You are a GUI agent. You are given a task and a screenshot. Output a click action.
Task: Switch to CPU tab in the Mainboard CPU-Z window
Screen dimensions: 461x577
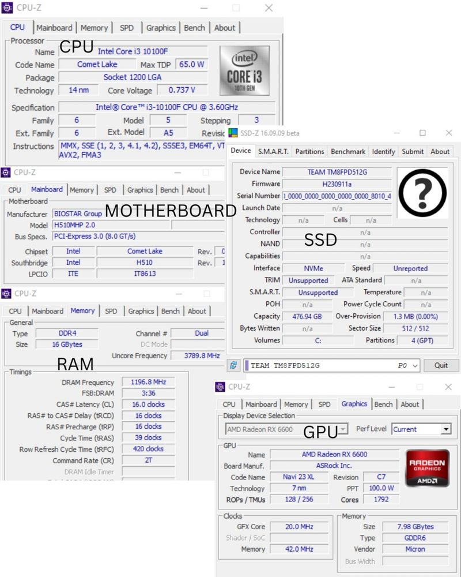15,190
